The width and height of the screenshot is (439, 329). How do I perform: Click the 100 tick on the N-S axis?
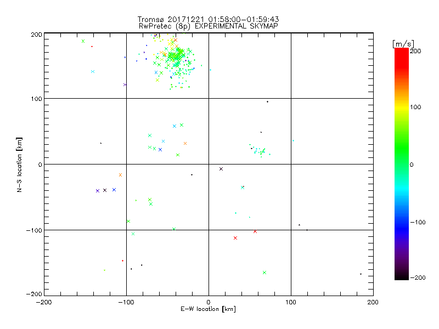(x=36, y=99)
